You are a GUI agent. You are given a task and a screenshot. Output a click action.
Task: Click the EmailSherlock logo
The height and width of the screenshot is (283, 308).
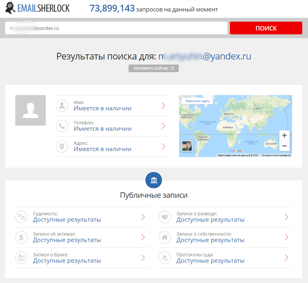[37, 8]
